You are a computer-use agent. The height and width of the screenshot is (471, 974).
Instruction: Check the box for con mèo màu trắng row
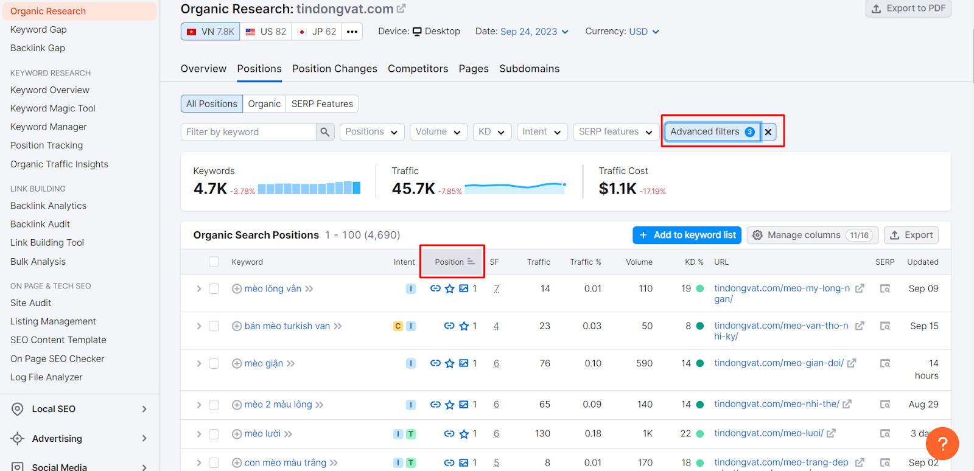(x=214, y=463)
